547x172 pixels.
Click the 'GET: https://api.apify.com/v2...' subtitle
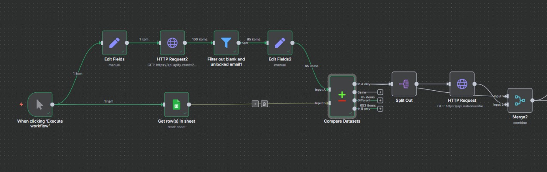[x=172, y=65]
